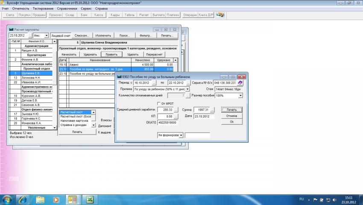Click the Печать button in the benefit dialog

pos(231,110)
